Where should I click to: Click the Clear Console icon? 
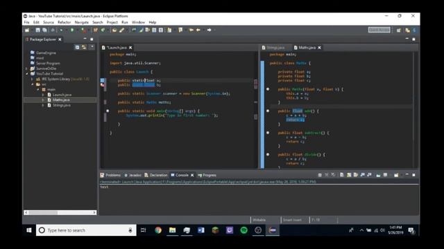342,175
